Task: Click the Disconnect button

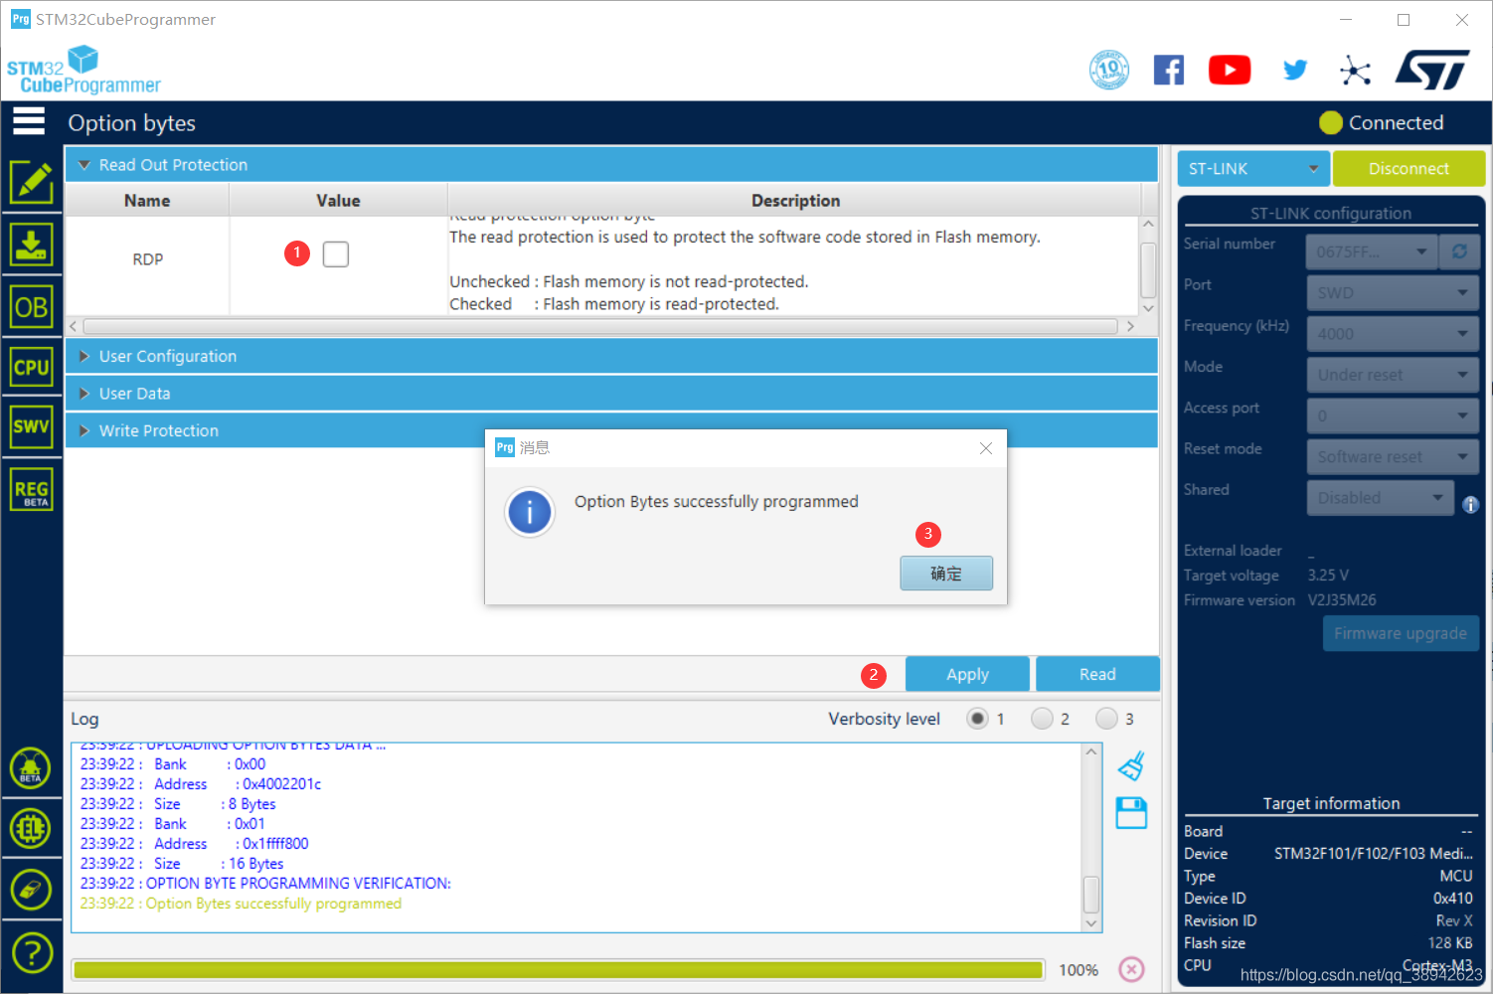Action: coord(1409,169)
